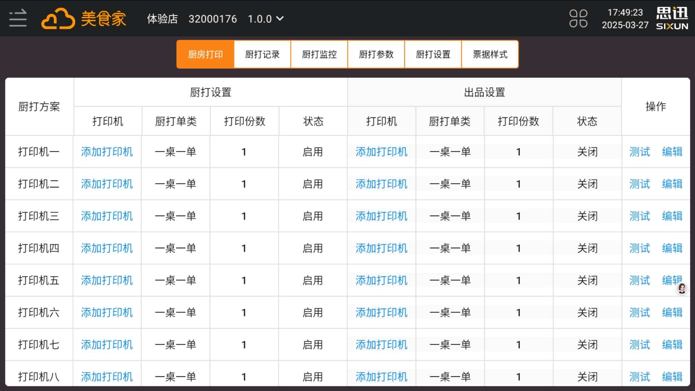
Task: Toggle 启用 status for 打印机一 kitchen print
Action: pyautogui.click(x=312, y=152)
